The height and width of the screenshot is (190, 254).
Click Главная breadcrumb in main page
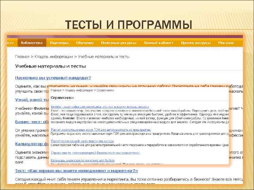[x=22, y=57]
